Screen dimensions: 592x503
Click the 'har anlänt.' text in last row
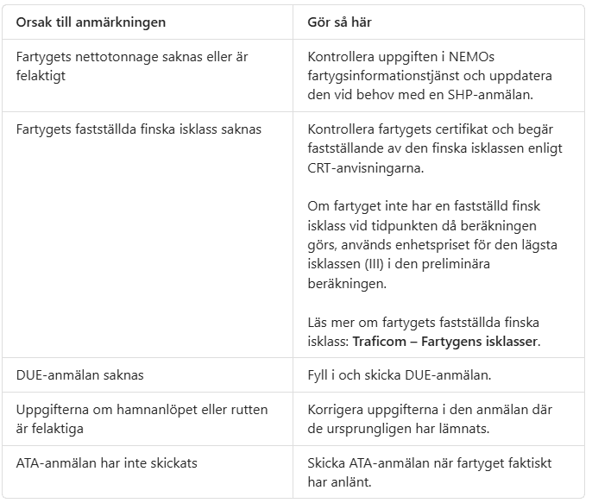pos(339,482)
